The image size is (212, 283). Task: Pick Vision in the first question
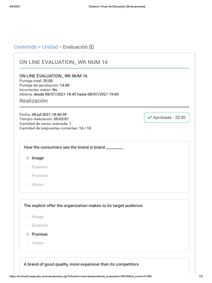coord(28,185)
